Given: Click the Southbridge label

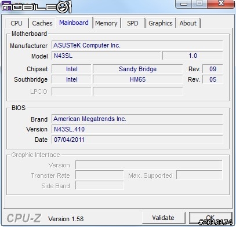Looking at the screenshot, I should [x=31, y=79].
